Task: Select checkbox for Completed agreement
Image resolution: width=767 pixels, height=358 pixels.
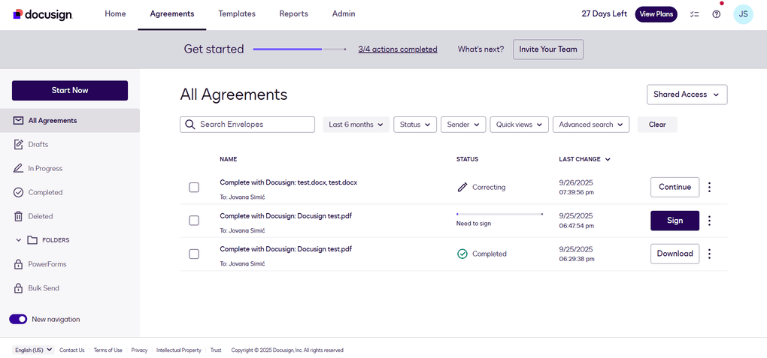Action: (x=194, y=254)
